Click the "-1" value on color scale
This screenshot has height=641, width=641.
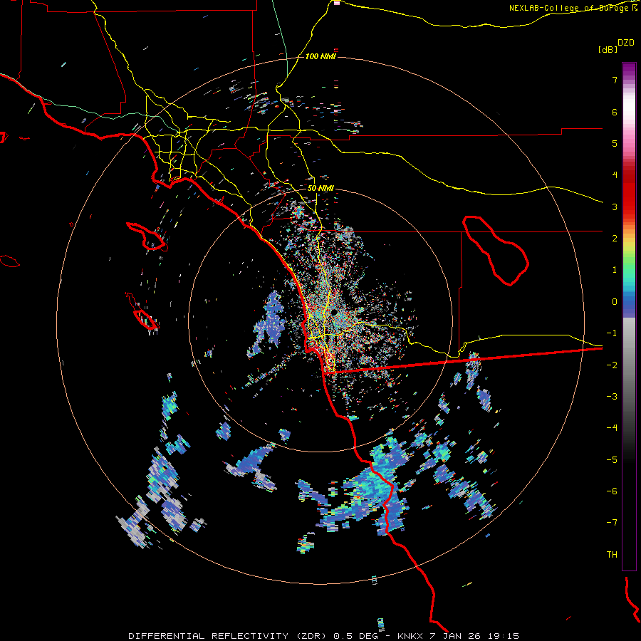click(x=612, y=333)
